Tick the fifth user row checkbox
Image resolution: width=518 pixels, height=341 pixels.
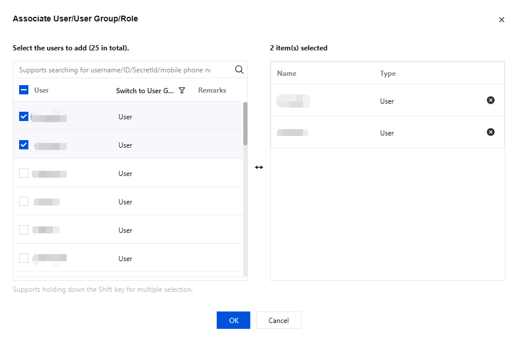tap(24, 230)
